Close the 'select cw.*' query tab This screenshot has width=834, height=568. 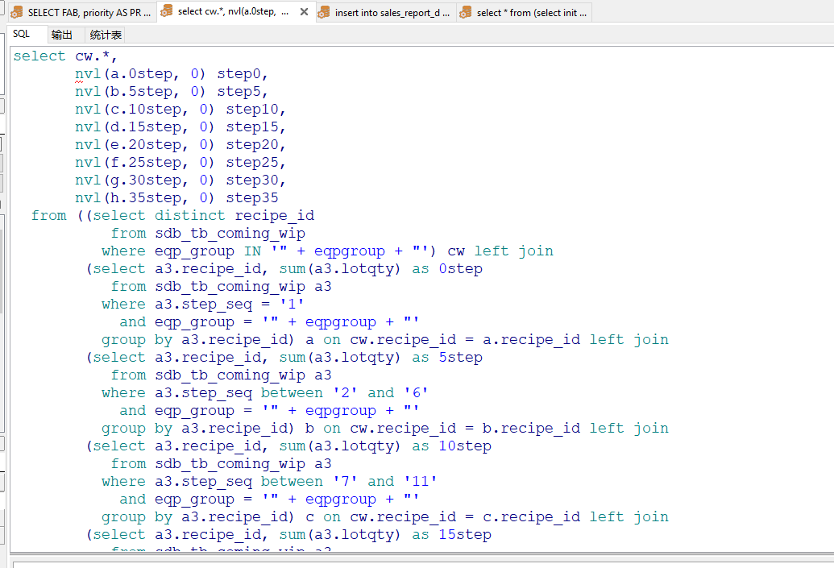[305, 12]
